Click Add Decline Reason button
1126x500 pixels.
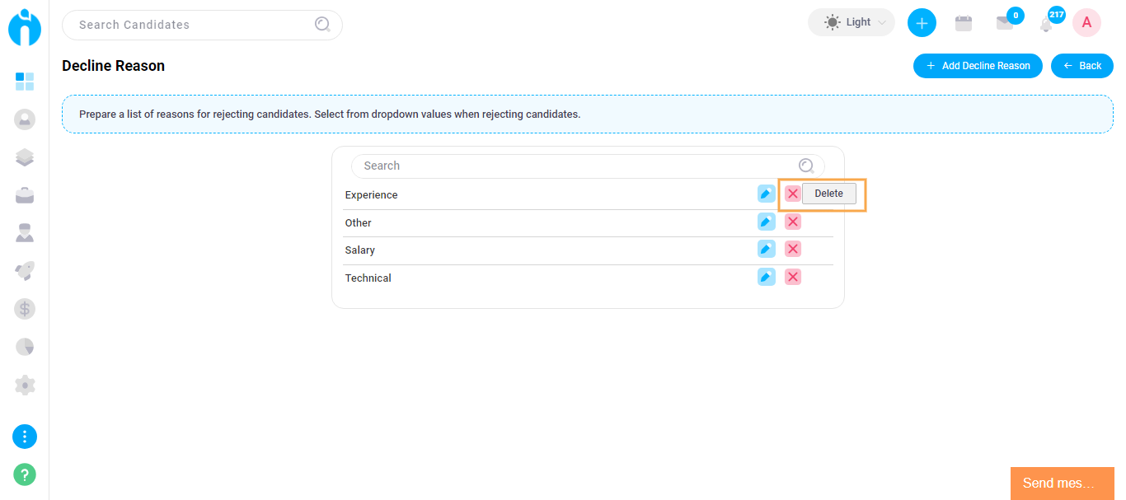click(x=977, y=66)
